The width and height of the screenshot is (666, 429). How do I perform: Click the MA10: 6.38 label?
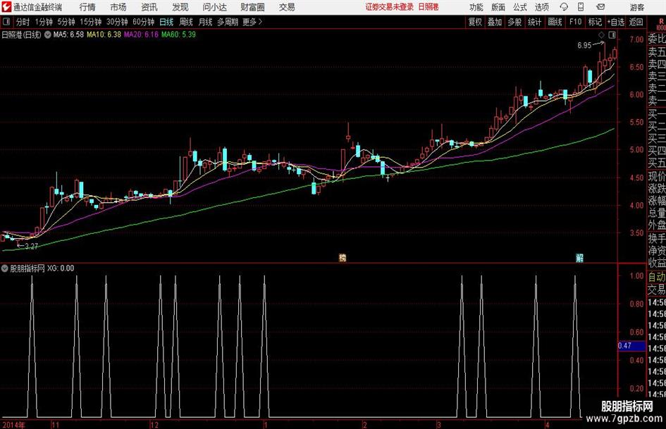tap(104, 35)
